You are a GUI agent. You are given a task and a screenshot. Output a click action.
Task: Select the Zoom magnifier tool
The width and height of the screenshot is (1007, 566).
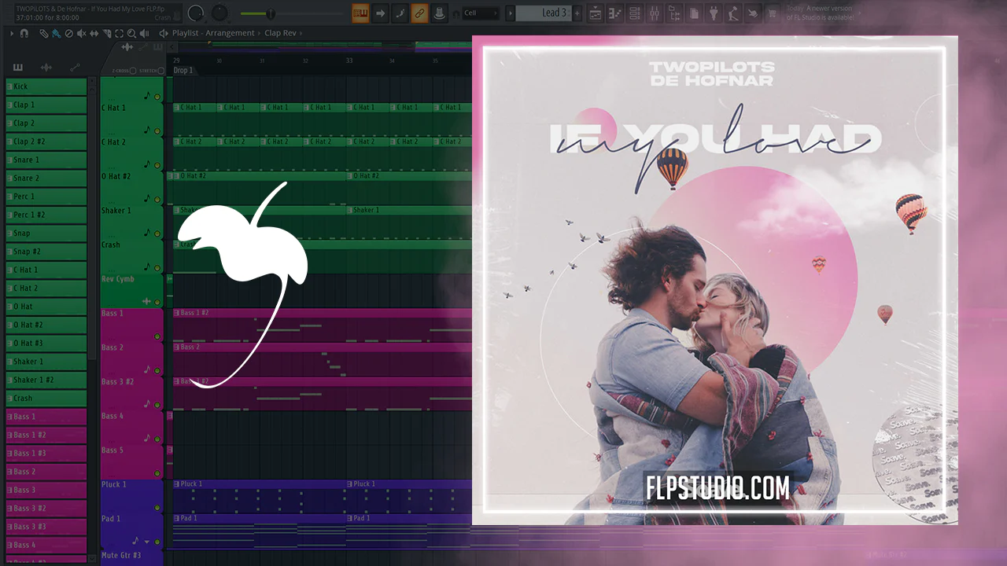pos(131,34)
